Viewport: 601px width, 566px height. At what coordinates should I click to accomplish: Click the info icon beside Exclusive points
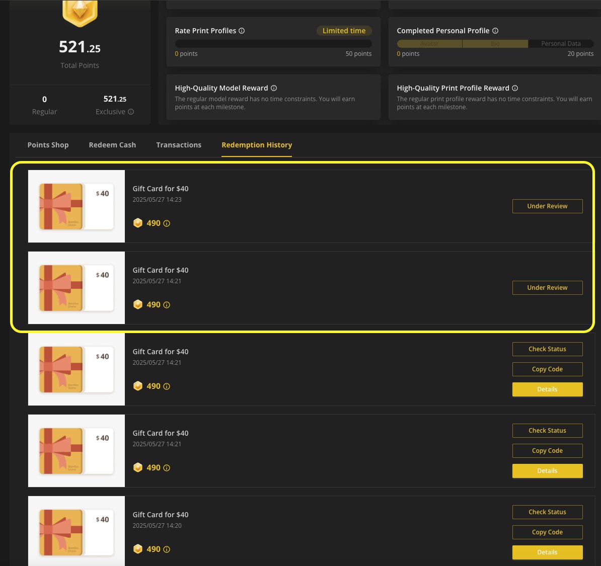point(131,112)
